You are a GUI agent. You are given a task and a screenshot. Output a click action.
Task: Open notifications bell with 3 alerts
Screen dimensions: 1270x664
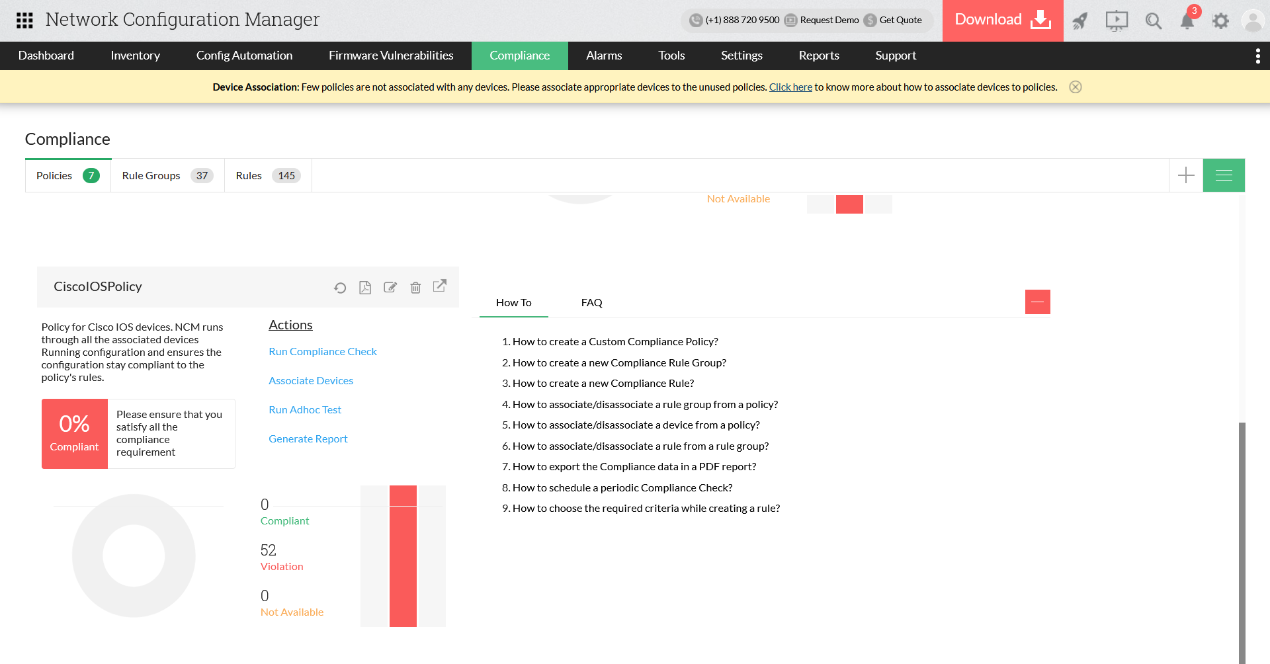click(1187, 21)
